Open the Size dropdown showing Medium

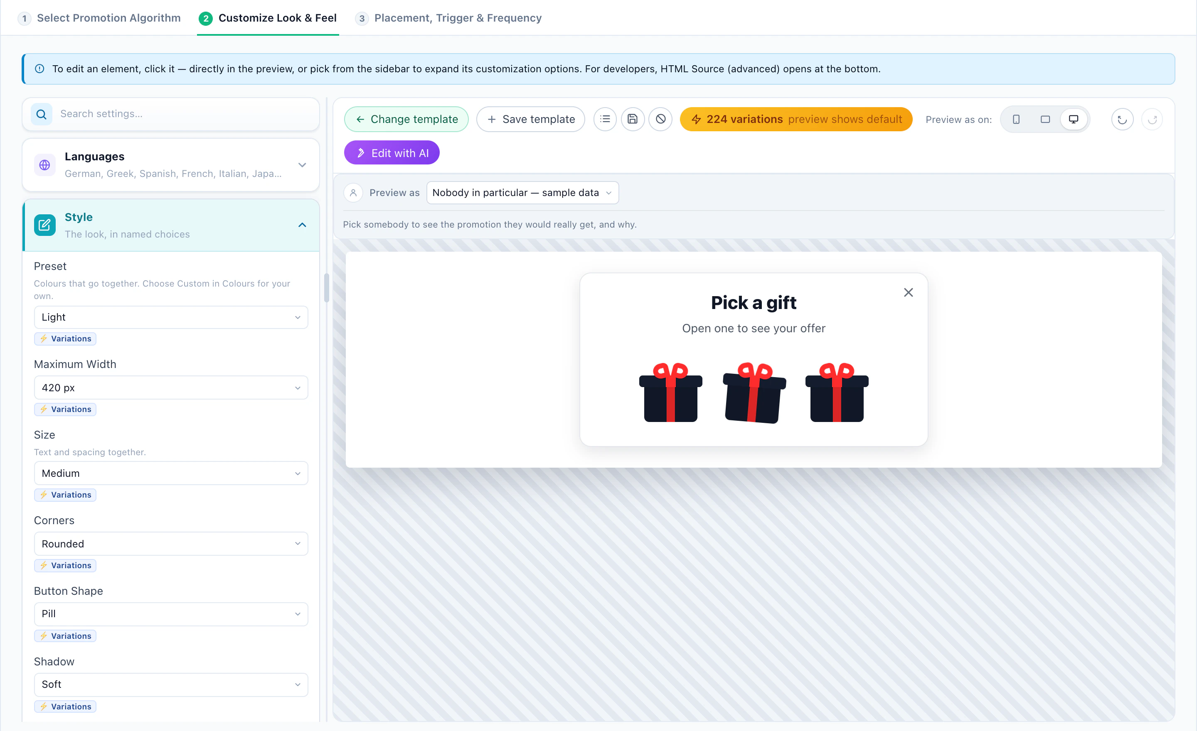(171, 473)
